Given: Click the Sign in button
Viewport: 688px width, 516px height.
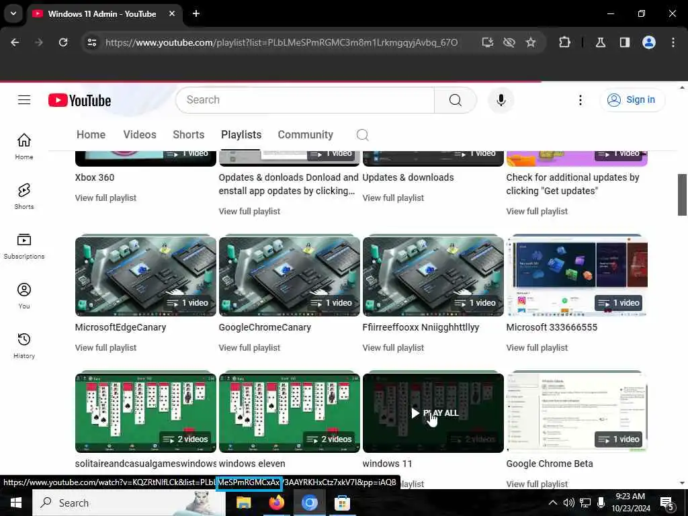Looking at the screenshot, I should tap(632, 100).
